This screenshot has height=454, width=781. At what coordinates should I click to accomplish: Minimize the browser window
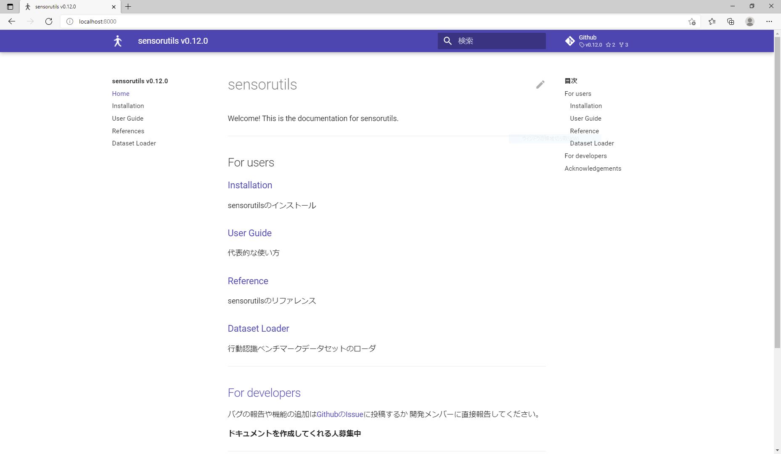(733, 6)
